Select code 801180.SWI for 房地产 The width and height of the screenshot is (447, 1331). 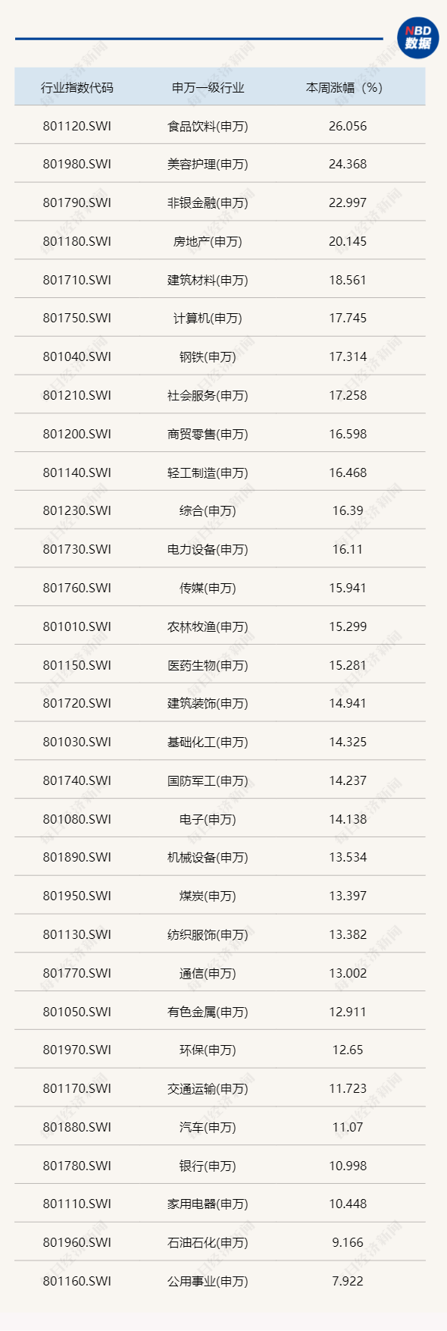(x=77, y=242)
